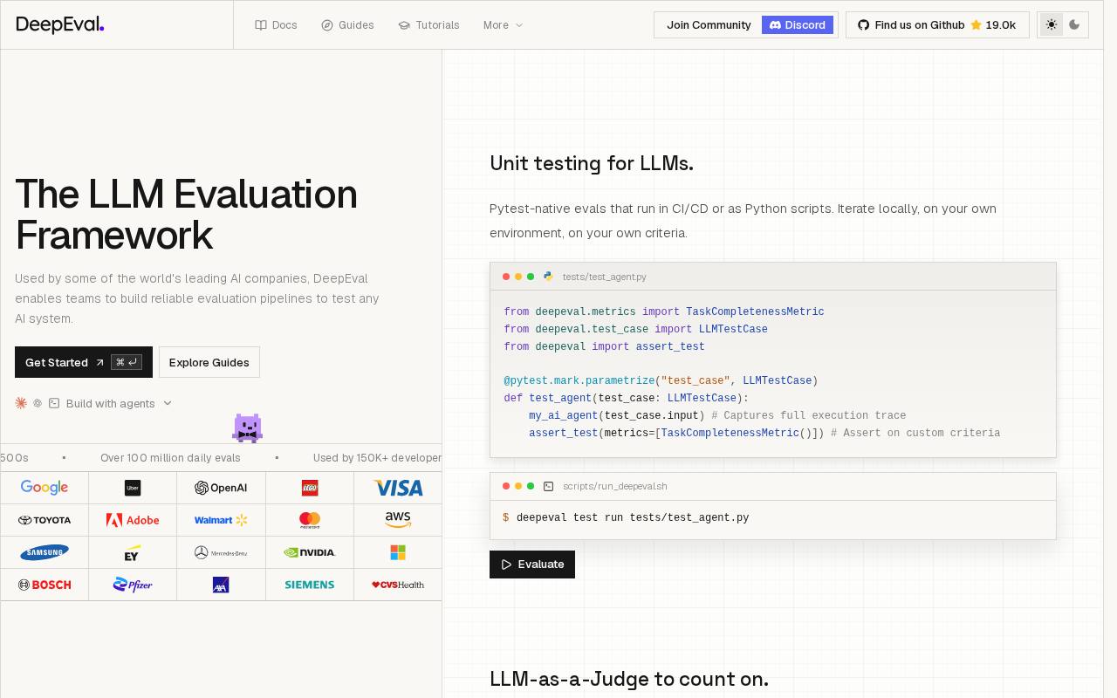The image size is (1117, 698).
Task: Click the Google logo
Action: pos(45,488)
